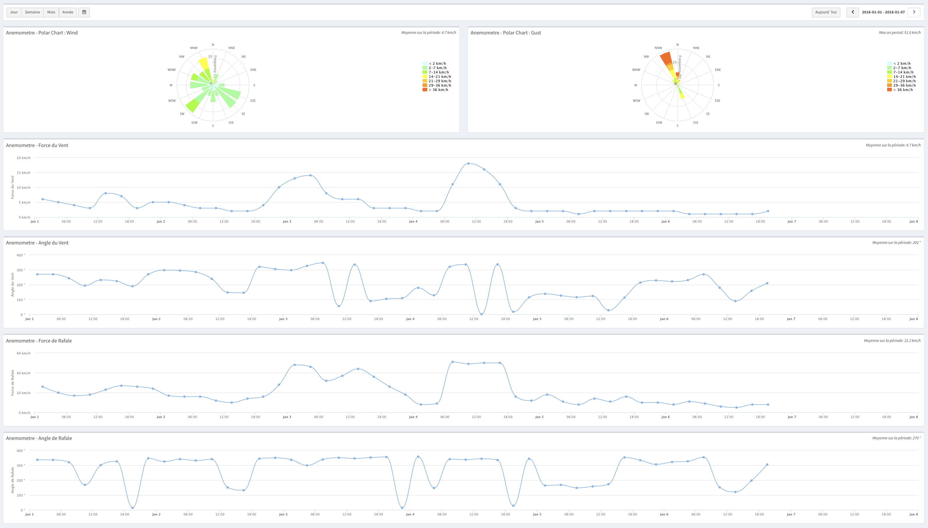The height and width of the screenshot is (528, 928).
Task: Select the Année period button
Action: pyautogui.click(x=68, y=12)
